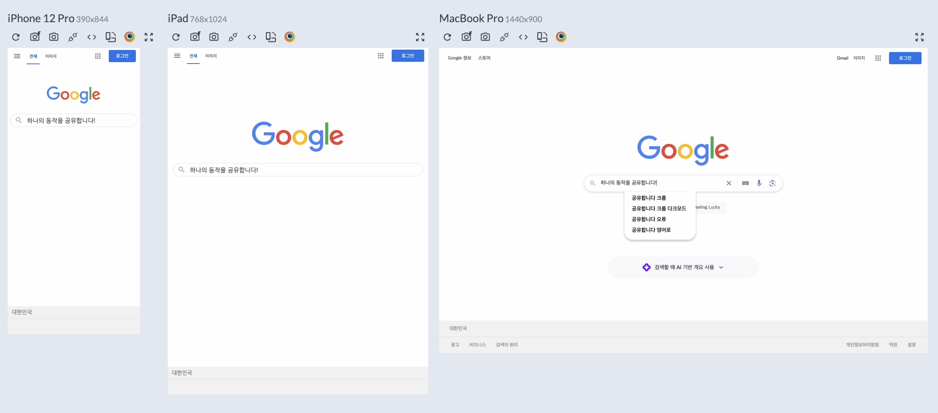Screen dimensions: 938x413
Task: Open the plug connection icon for iPad
Action: 233,37
